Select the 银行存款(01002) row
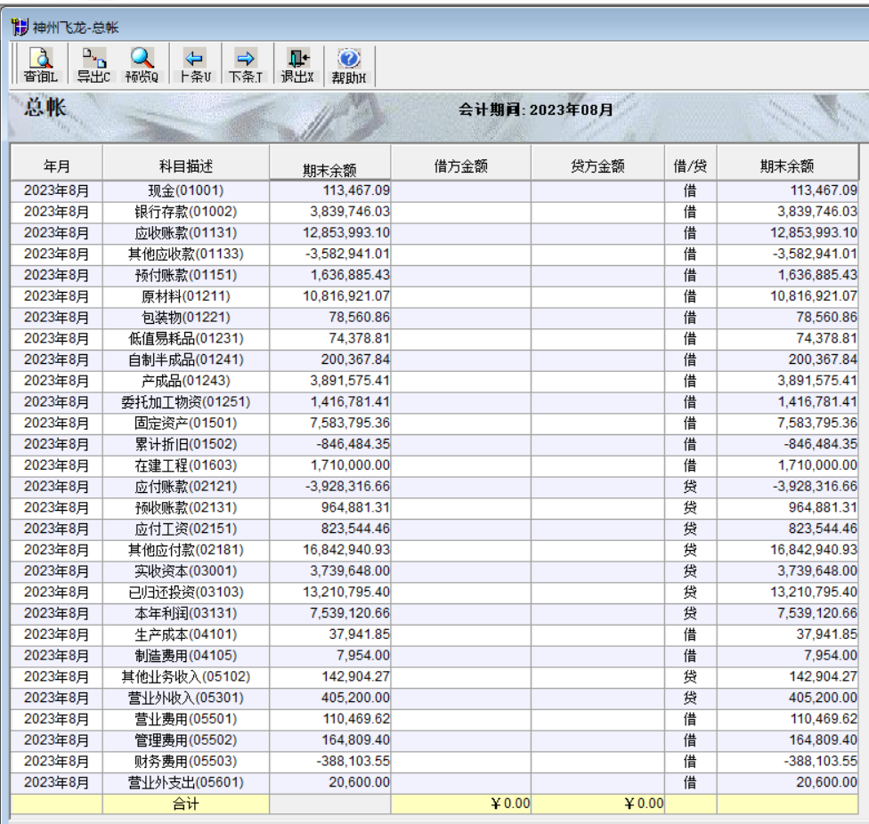The width and height of the screenshot is (869, 824). [x=434, y=212]
